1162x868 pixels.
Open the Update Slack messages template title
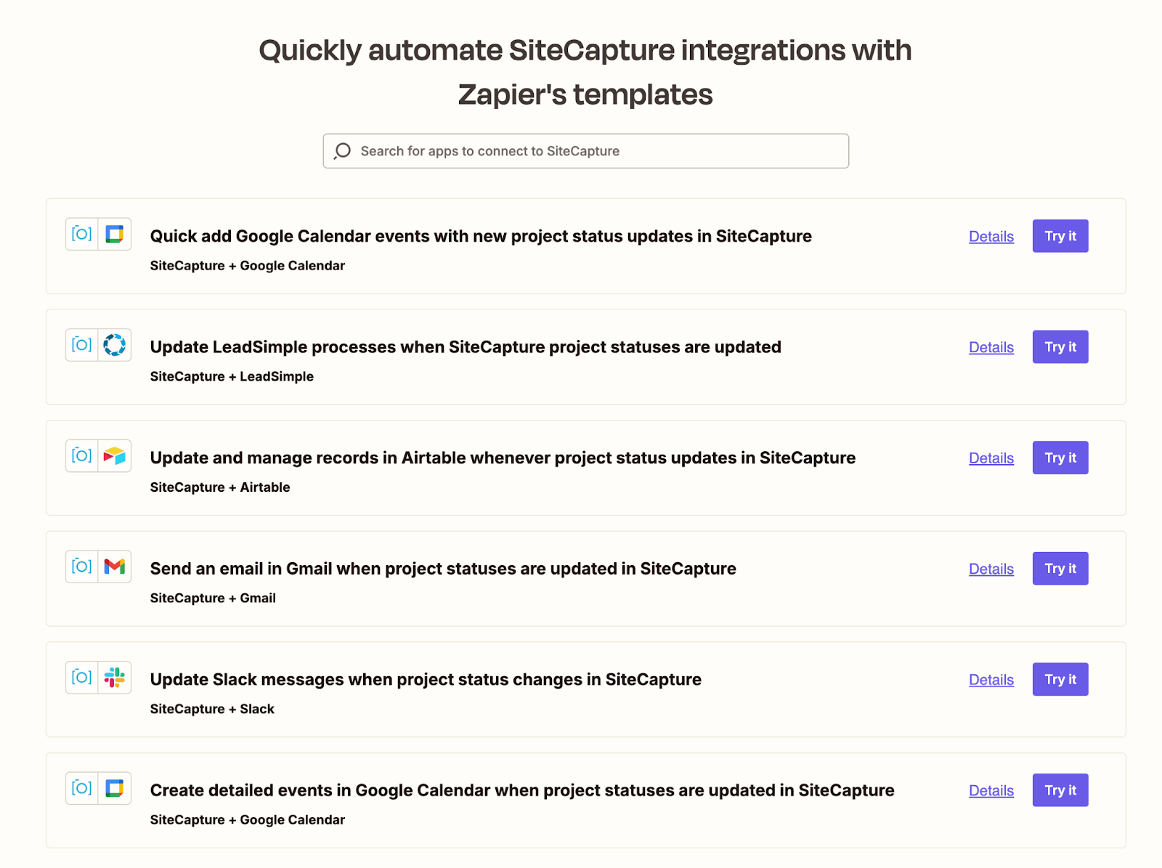pos(426,680)
